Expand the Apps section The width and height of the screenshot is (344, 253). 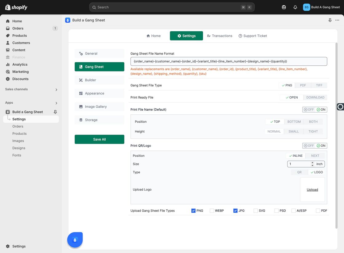coord(56,103)
